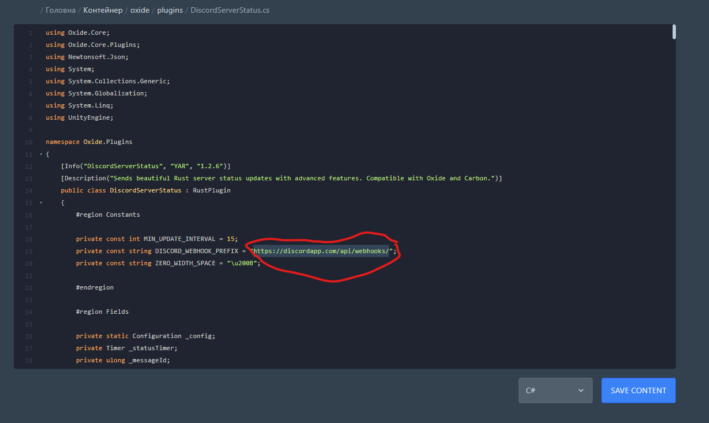The height and width of the screenshot is (423, 709).
Task: Click the "using Newtonsoft.Json;" line
Action: coord(87,57)
